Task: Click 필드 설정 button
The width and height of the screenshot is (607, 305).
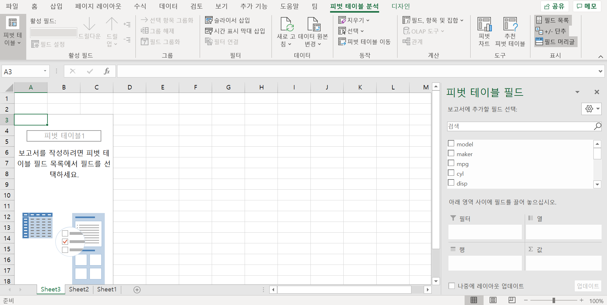Action: [48, 44]
